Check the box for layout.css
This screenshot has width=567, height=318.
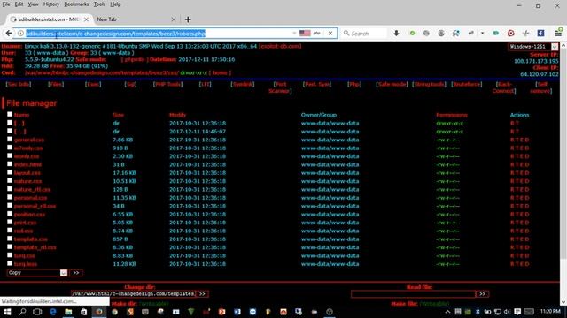(10, 172)
